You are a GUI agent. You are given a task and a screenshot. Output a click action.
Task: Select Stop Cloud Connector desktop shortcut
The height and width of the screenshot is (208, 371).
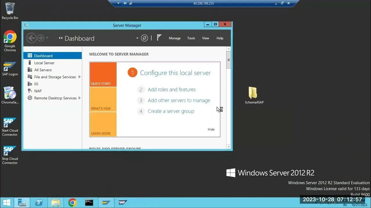click(x=10, y=155)
